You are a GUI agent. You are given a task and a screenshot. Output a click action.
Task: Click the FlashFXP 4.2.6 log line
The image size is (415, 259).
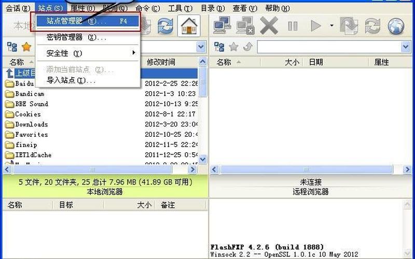click(x=267, y=247)
